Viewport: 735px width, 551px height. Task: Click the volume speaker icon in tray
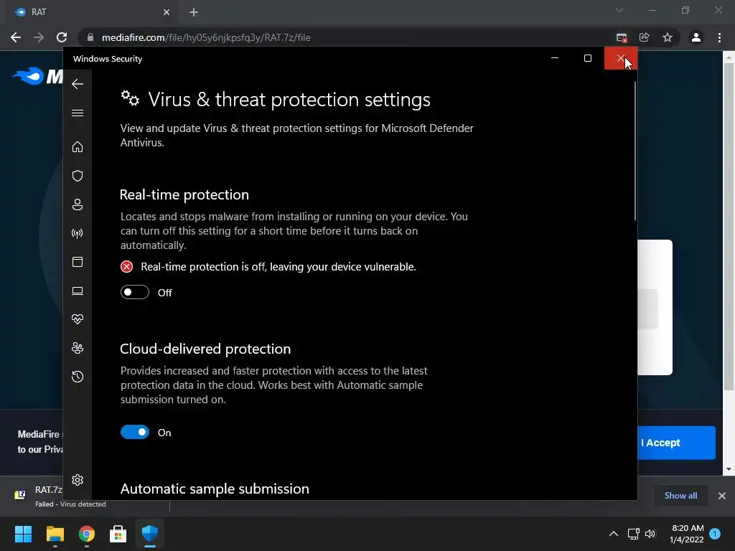650,534
